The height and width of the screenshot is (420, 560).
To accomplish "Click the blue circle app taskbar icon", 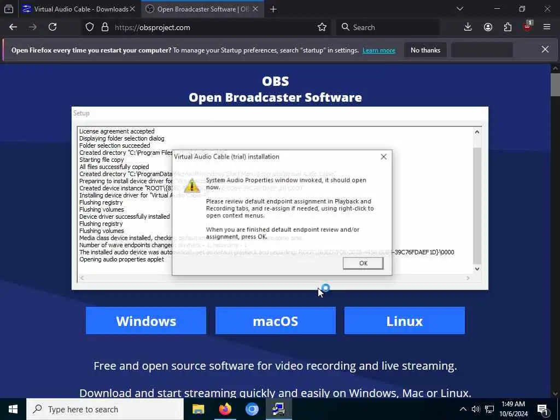I will click(x=252, y=409).
